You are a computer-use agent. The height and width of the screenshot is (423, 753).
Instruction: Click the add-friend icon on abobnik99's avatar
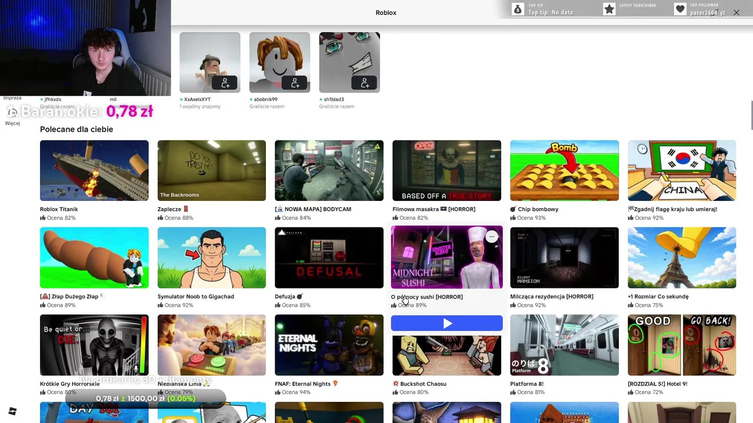(x=295, y=83)
